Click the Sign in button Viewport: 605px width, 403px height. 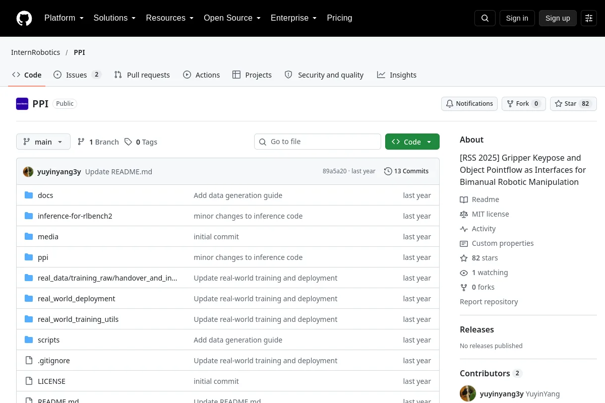[x=517, y=18]
